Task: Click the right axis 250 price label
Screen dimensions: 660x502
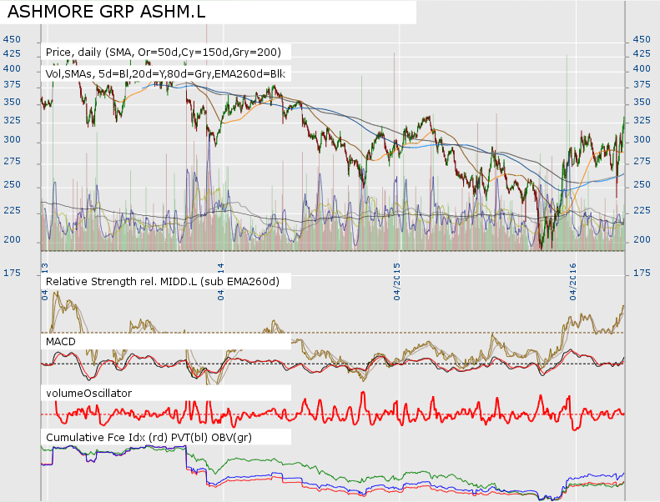Action: (642, 184)
